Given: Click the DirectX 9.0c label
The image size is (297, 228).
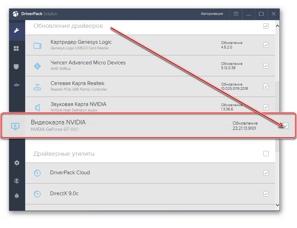Looking at the screenshot, I should [x=64, y=193].
